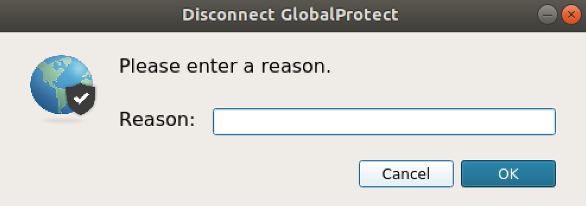Cancel the disconnect reason prompt
This screenshot has width=586, height=206.
[x=406, y=174]
